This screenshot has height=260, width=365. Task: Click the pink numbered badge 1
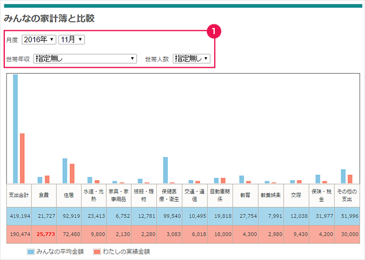pyautogui.click(x=212, y=30)
